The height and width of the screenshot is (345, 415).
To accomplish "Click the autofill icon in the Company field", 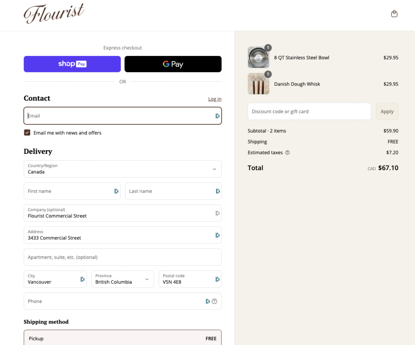I will (217, 213).
